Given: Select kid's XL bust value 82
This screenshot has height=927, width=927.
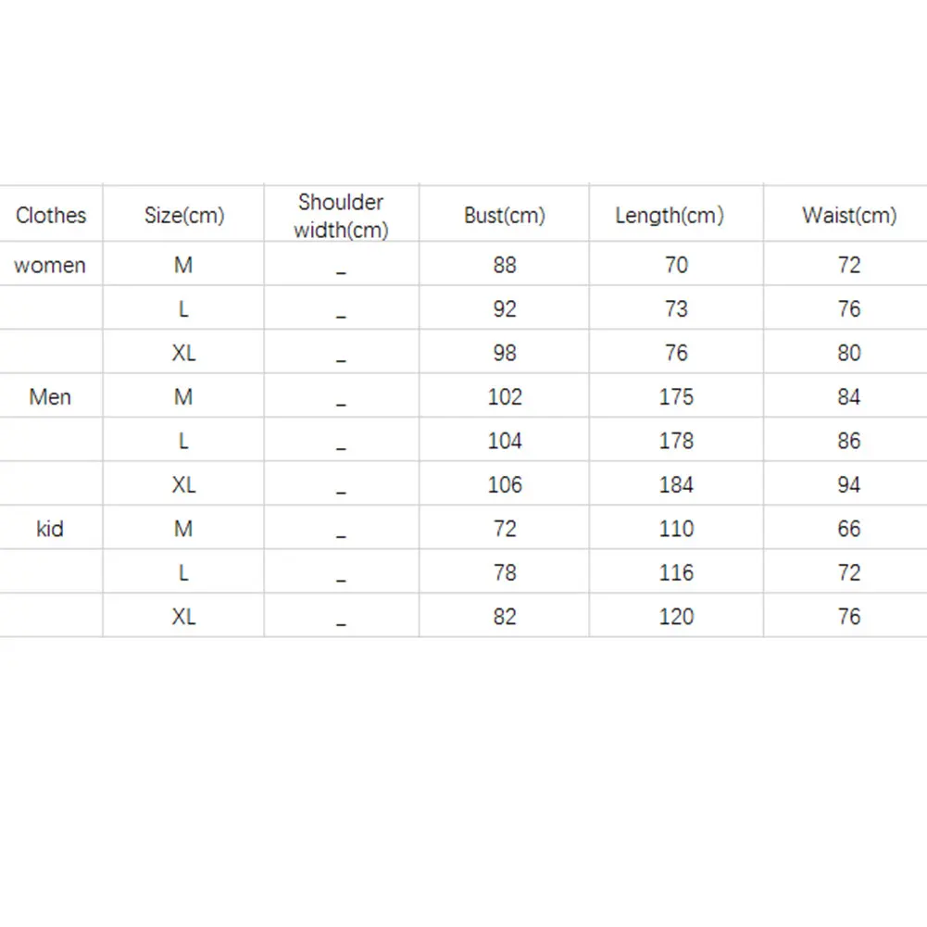Looking at the screenshot, I should pyautogui.click(x=505, y=617).
